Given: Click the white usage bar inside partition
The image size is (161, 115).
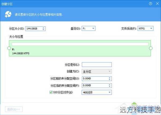Looking at the screenshot, I should click(x=80, y=44).
